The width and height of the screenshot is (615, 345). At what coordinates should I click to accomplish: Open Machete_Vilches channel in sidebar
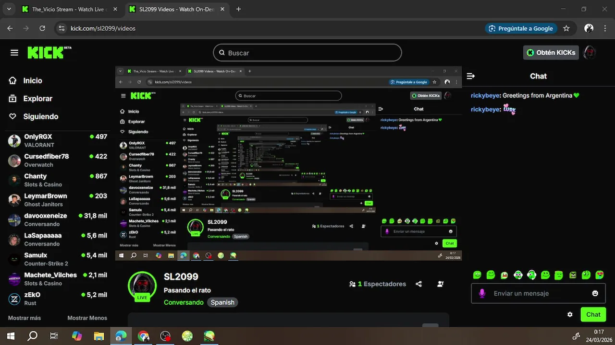(58, 279)
